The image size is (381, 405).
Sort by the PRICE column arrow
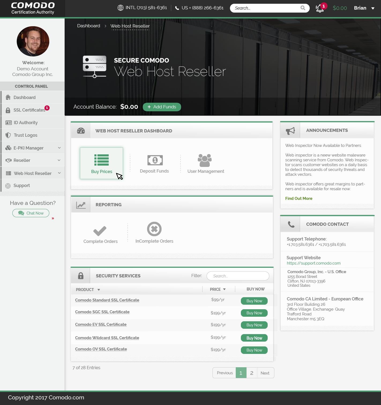[x=224, y=289]
